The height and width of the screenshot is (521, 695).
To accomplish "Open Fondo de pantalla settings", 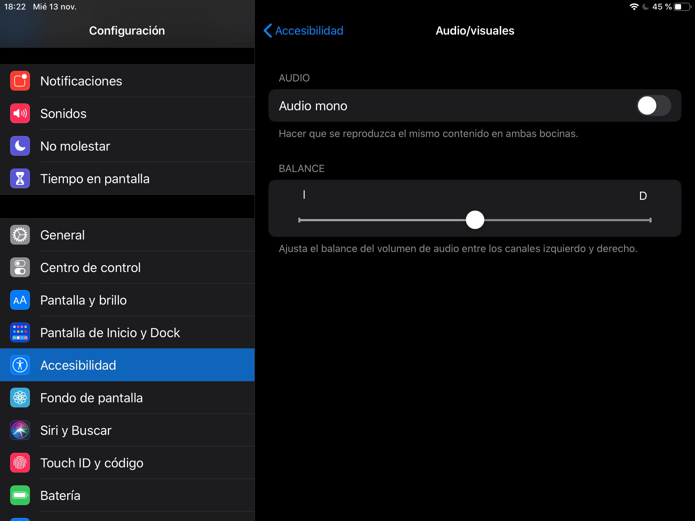I will click(x=91, y=398).
